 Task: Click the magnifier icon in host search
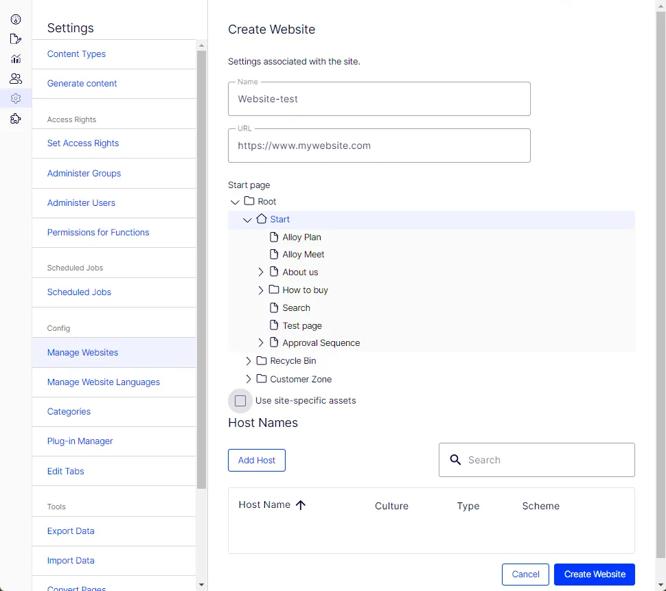pos(455,460)
